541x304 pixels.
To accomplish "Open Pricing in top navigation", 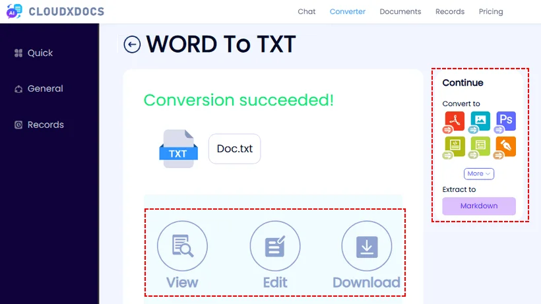I will pos(491,12).
